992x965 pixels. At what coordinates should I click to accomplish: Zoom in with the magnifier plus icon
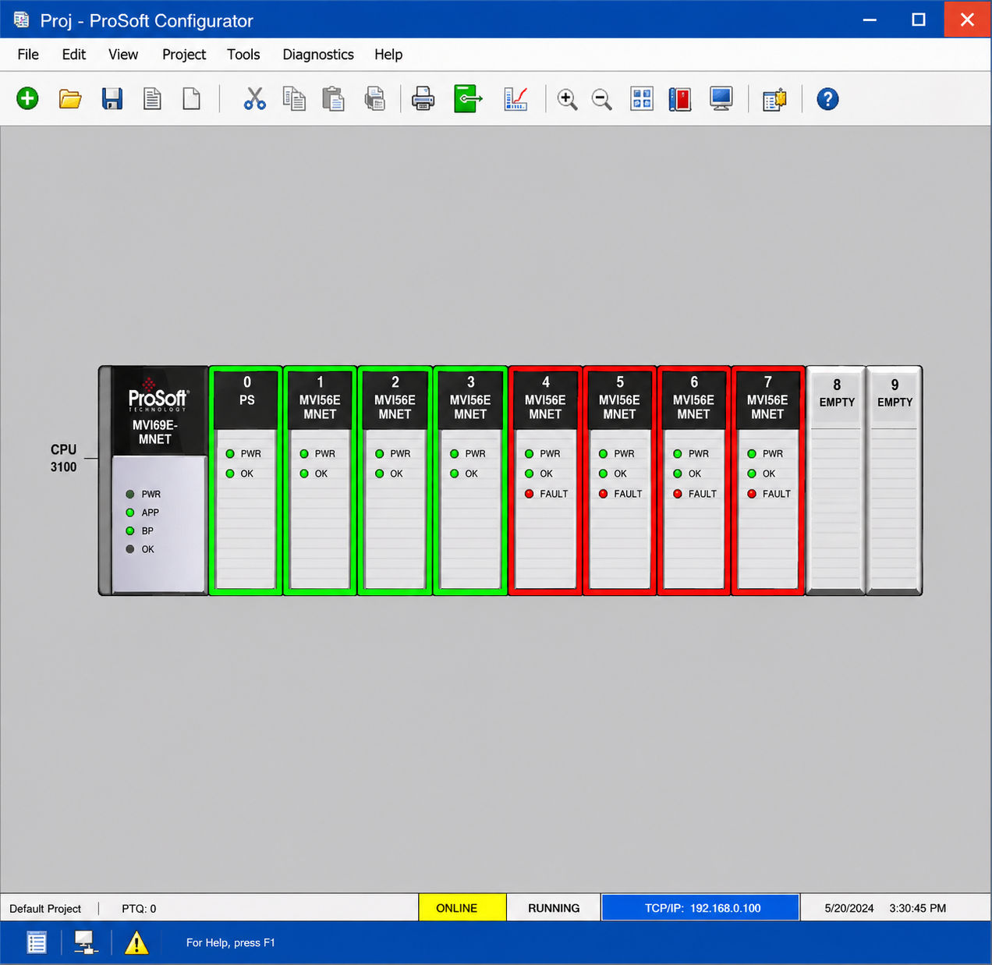(567, 99)
